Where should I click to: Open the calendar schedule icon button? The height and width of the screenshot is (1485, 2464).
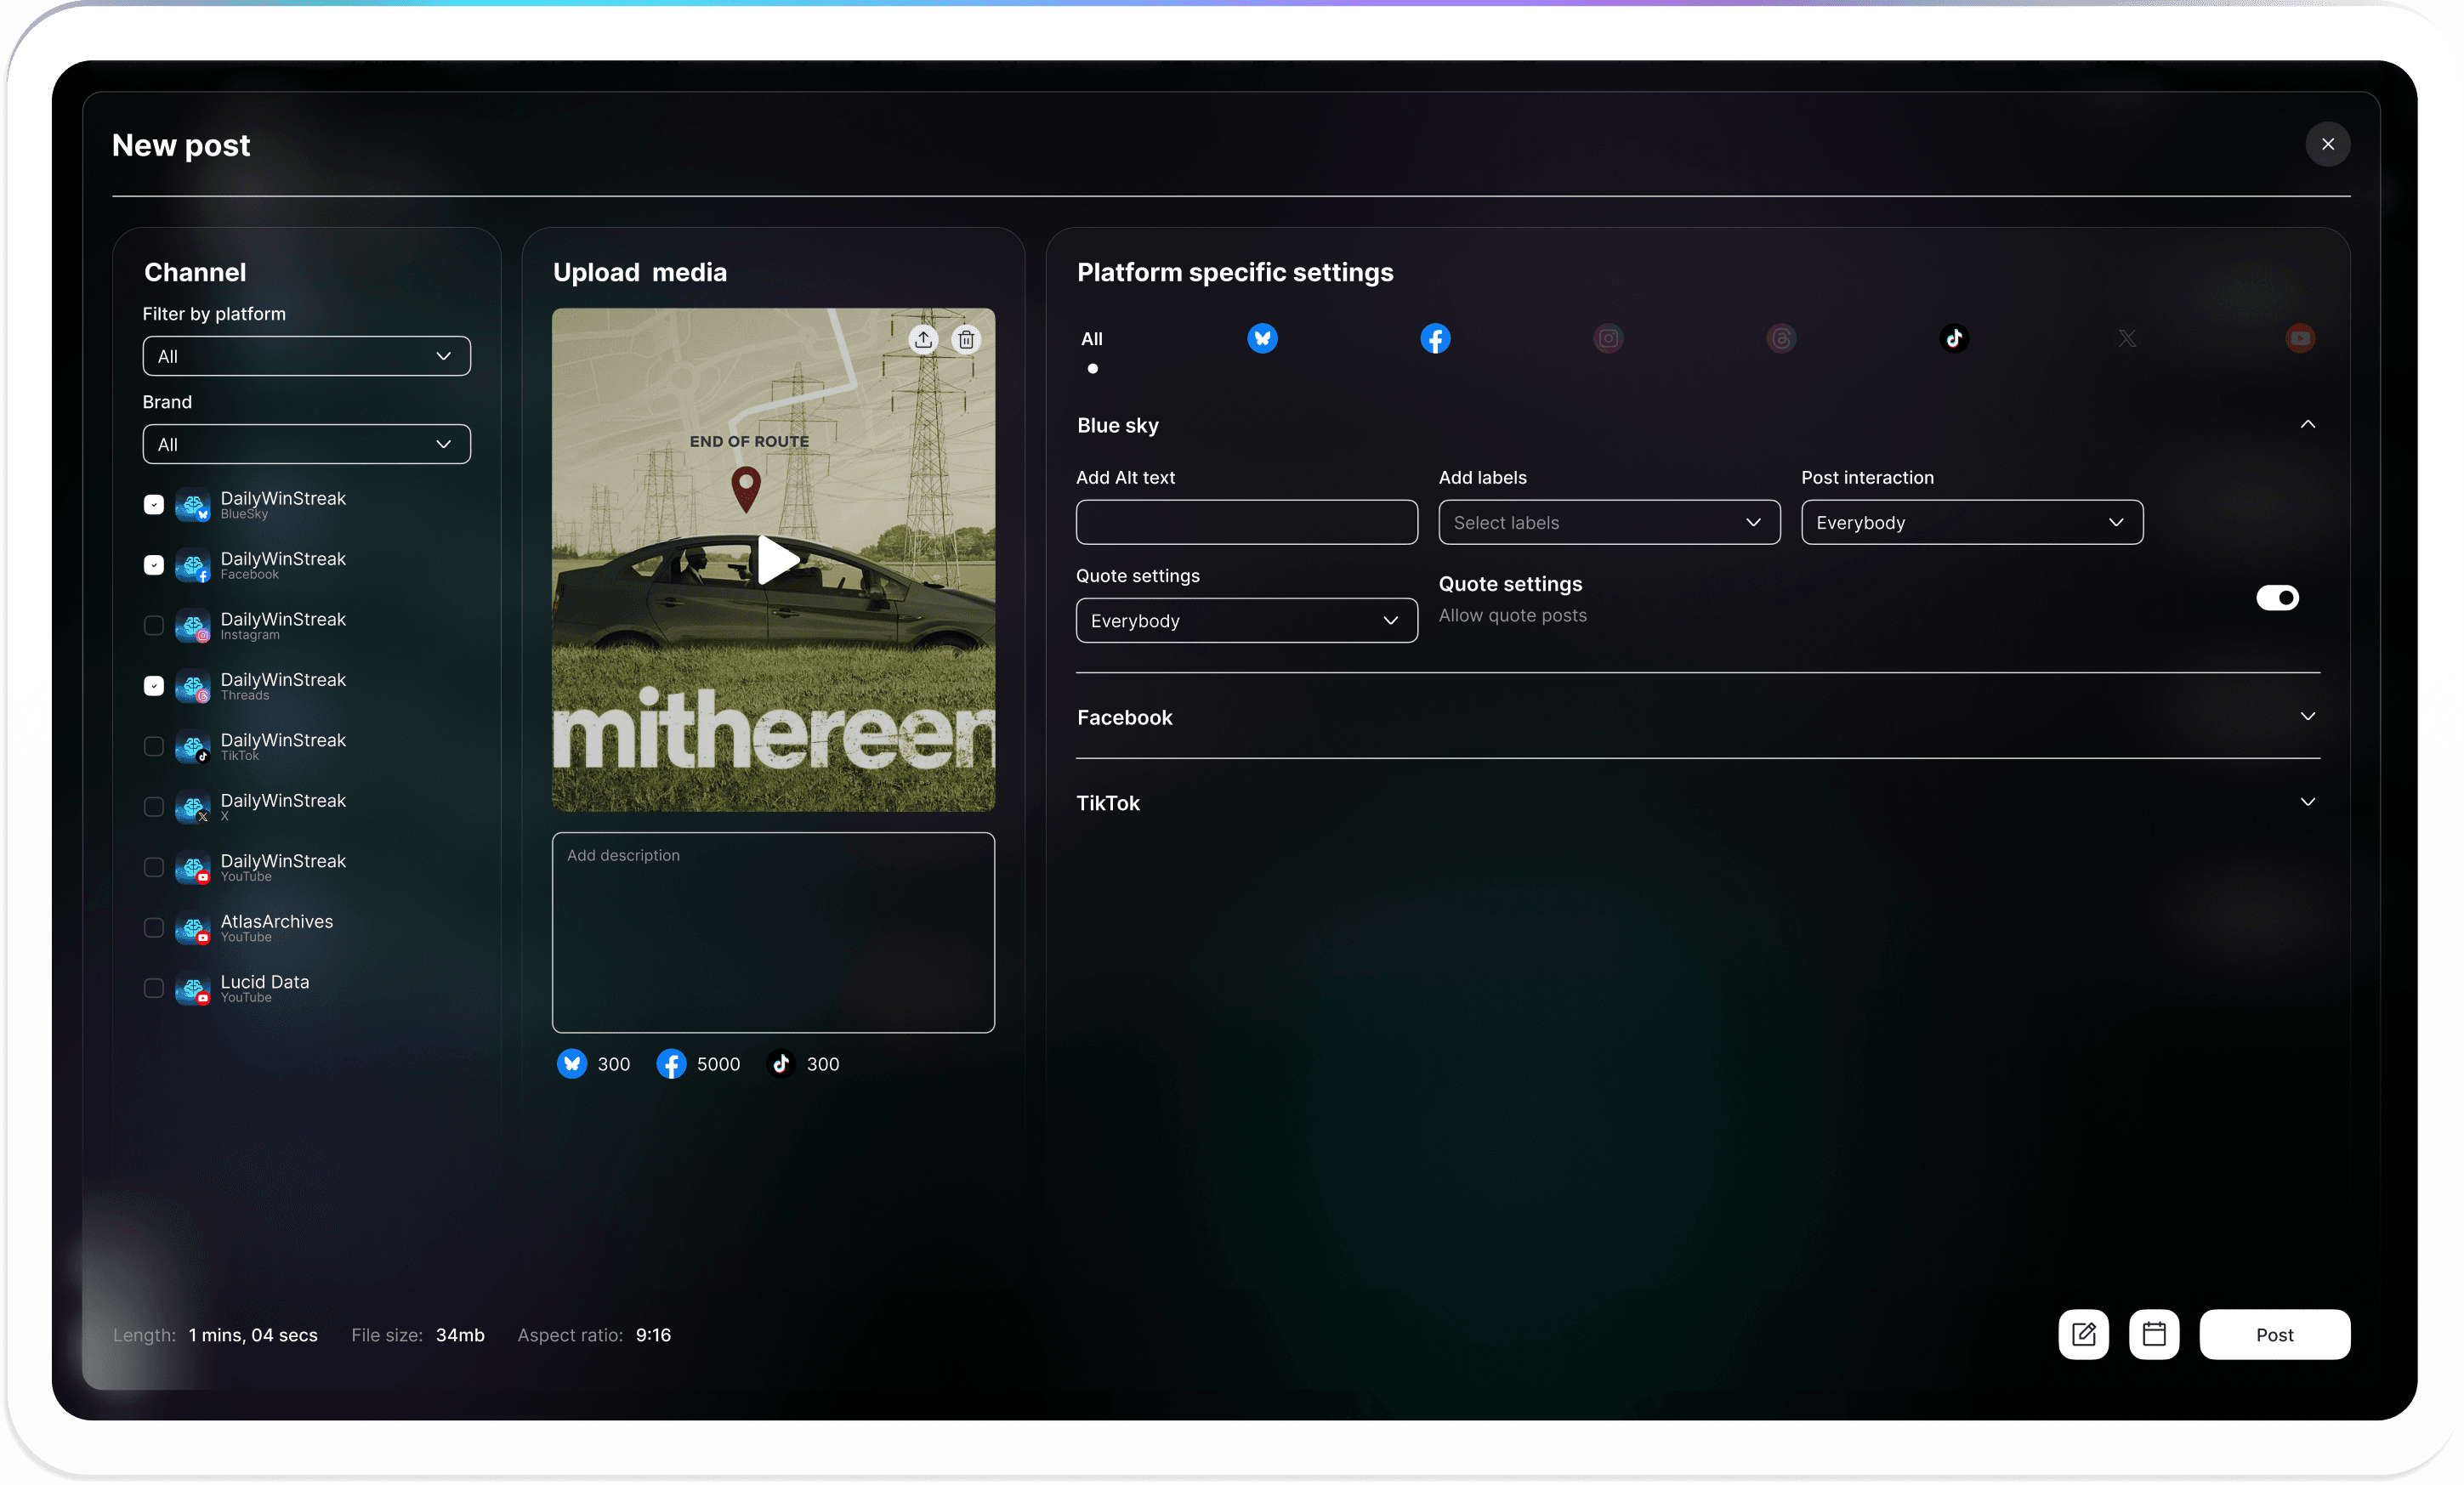[x=2154, y=1334]
